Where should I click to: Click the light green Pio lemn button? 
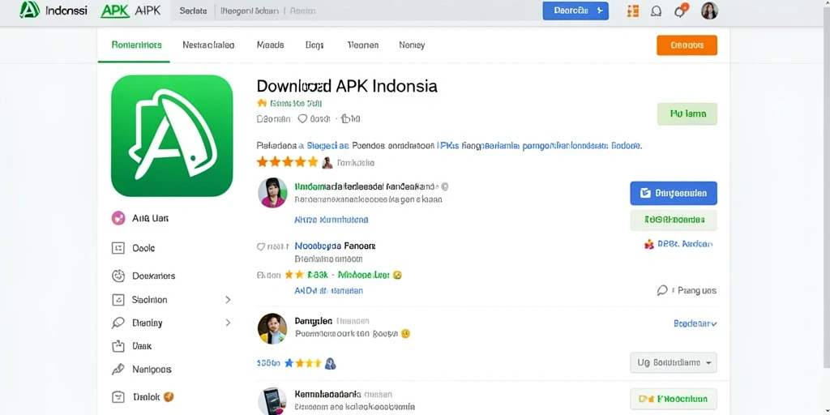(x=687, y=113)
